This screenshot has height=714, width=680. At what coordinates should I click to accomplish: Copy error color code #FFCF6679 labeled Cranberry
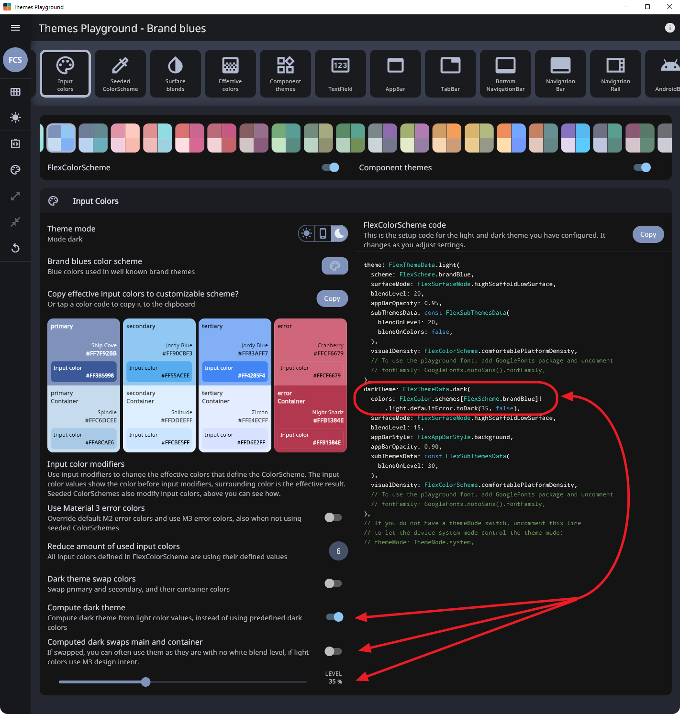pyautogui.click(x=328, y=353)
